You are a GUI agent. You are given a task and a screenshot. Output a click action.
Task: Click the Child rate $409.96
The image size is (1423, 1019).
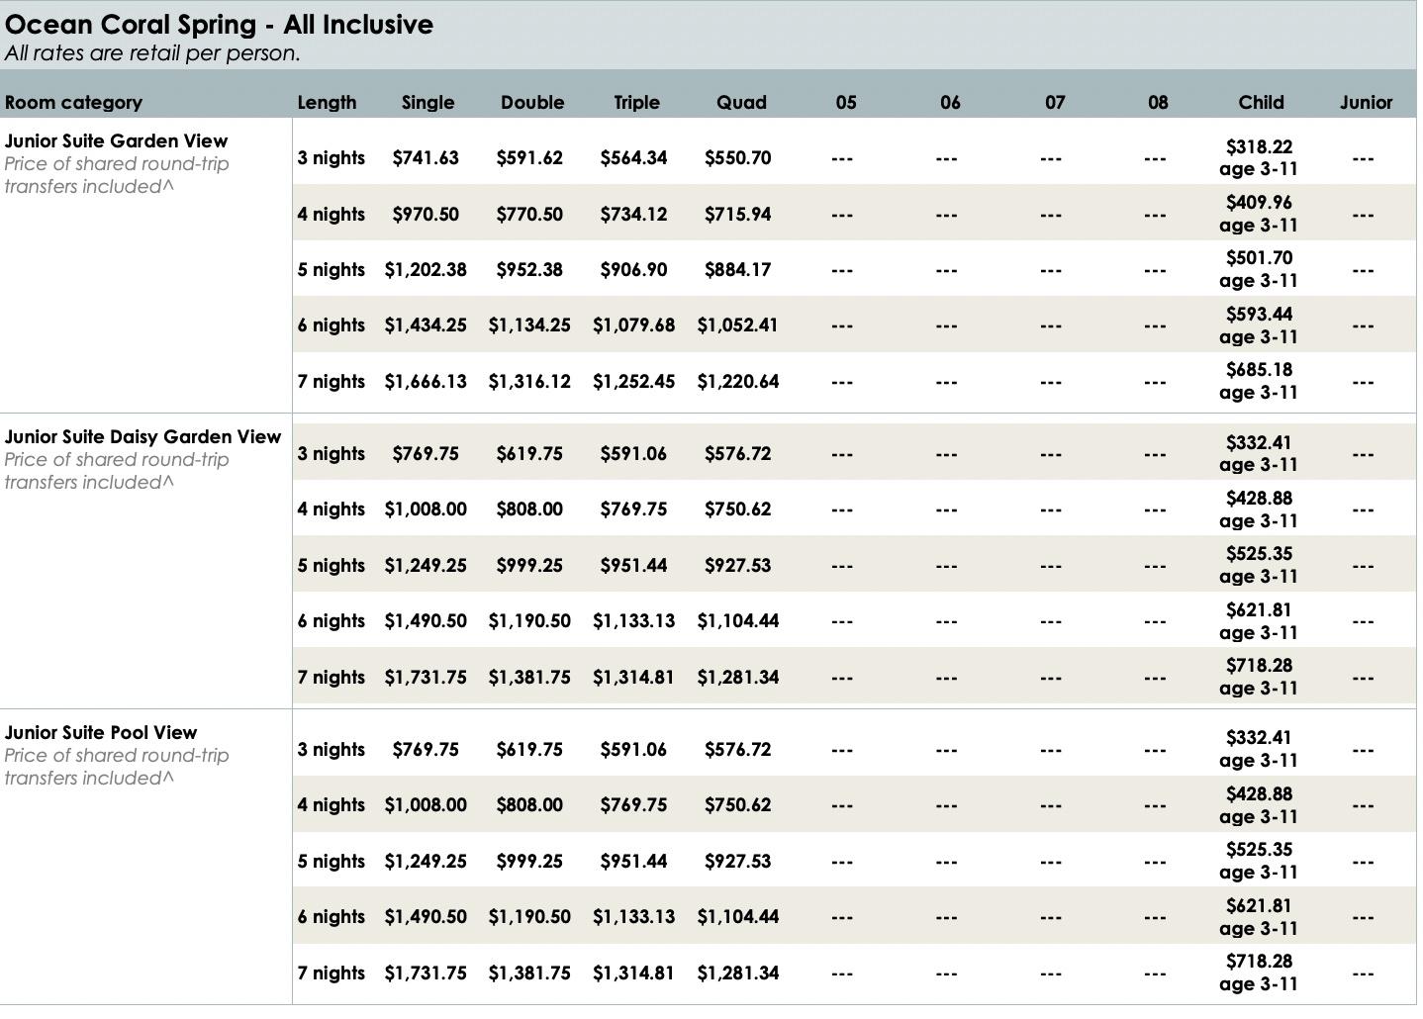[1259, 203]
